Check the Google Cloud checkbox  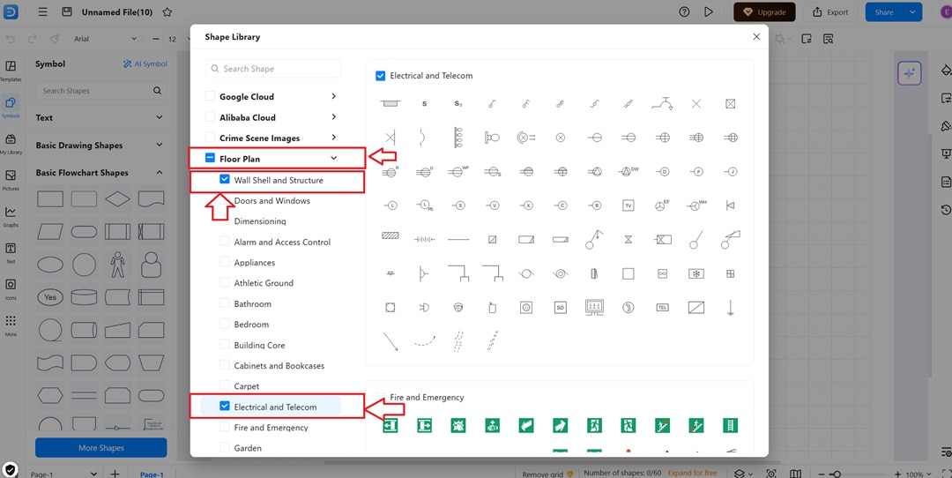(x=210, y=96)
